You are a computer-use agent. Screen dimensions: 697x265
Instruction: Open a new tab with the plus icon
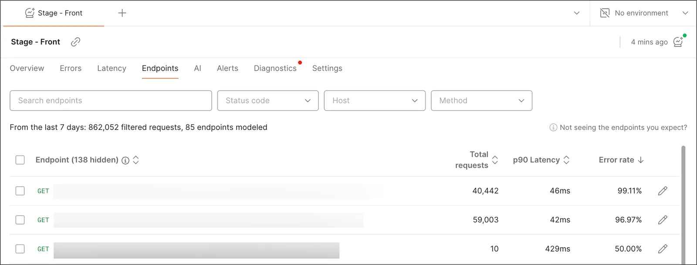point(122,13)
